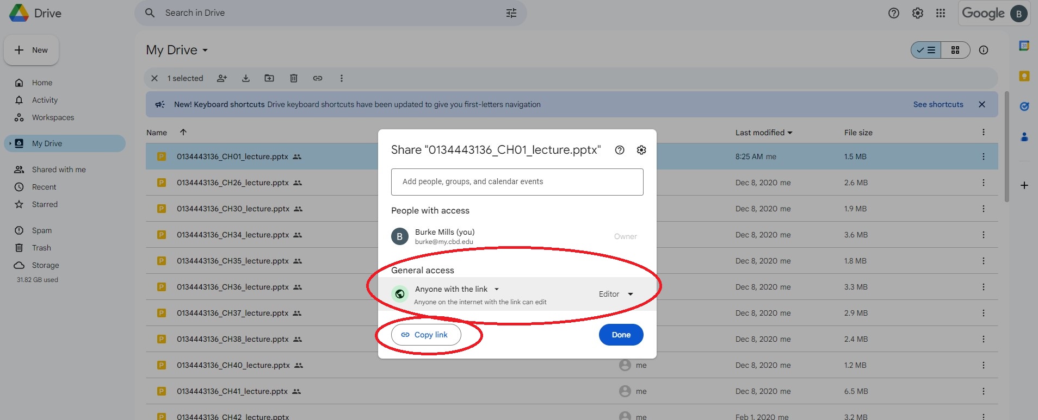The width and height of the screenshot is (1038, 420).
Task: Go to Trash in the sidebar
Action: [41, 248]
